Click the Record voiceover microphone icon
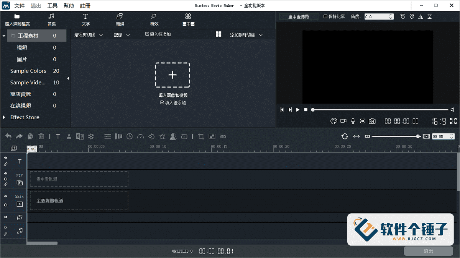Viewport: 460px width, 258px height. [x=353, y=121]
